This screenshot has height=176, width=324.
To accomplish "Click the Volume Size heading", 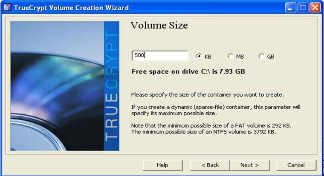I will [x=159, y=26].
